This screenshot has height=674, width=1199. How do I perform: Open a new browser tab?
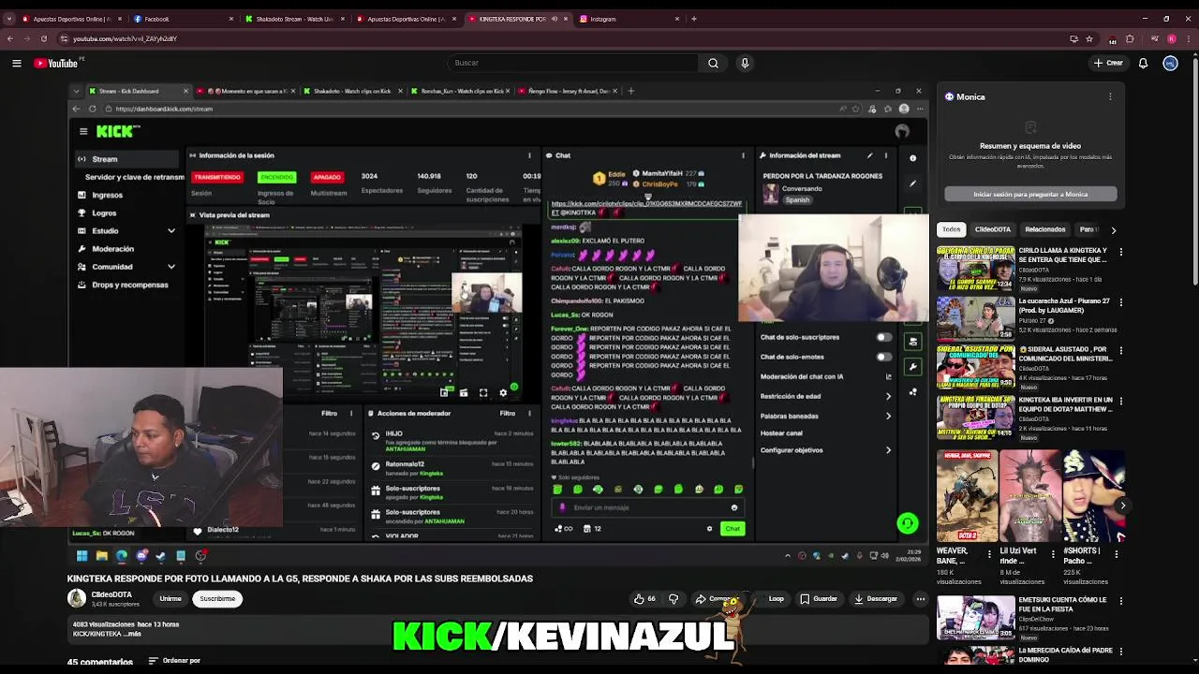pos(693,19)
